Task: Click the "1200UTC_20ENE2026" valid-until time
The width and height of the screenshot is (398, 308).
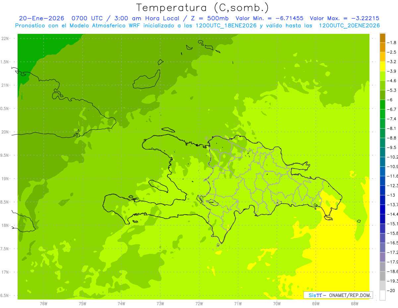Action: (x=349, y=26)
